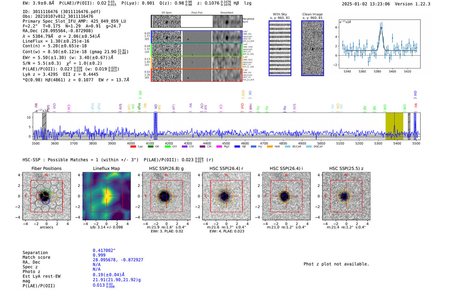Screen dimensions: 453x308
Task: Click the purple CIV legend swatch
Action: tap(184, 147)
